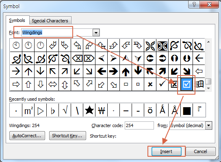
Task: Select the thin left arrow symbol
Action: pyautogui.click(x=199, y=58)
